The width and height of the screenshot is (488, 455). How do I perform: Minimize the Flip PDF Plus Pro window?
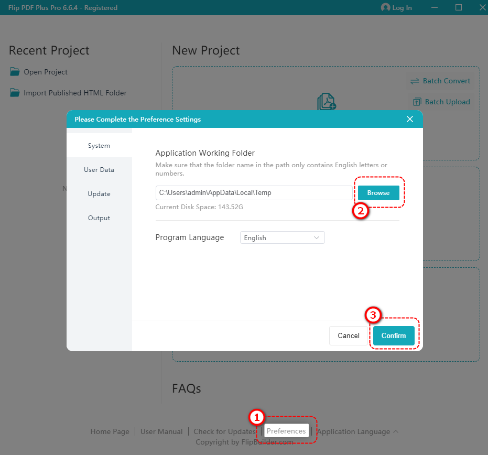[x=435, y=7]
